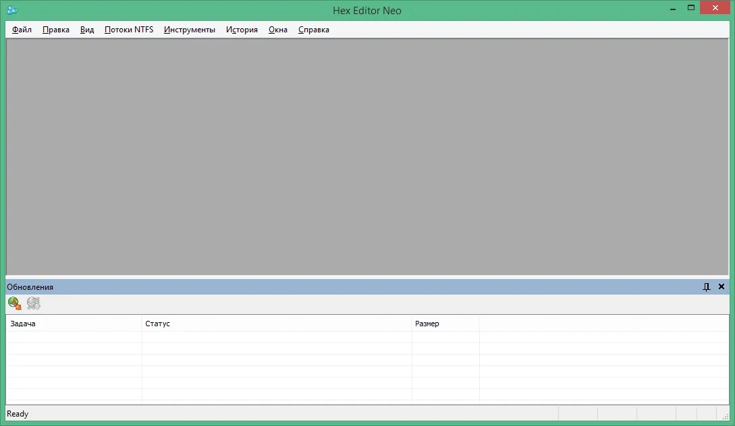Viewport: 735px width, 426px height.
Task: Click the grayed-out download updates icon
Action: coord(33,303)
